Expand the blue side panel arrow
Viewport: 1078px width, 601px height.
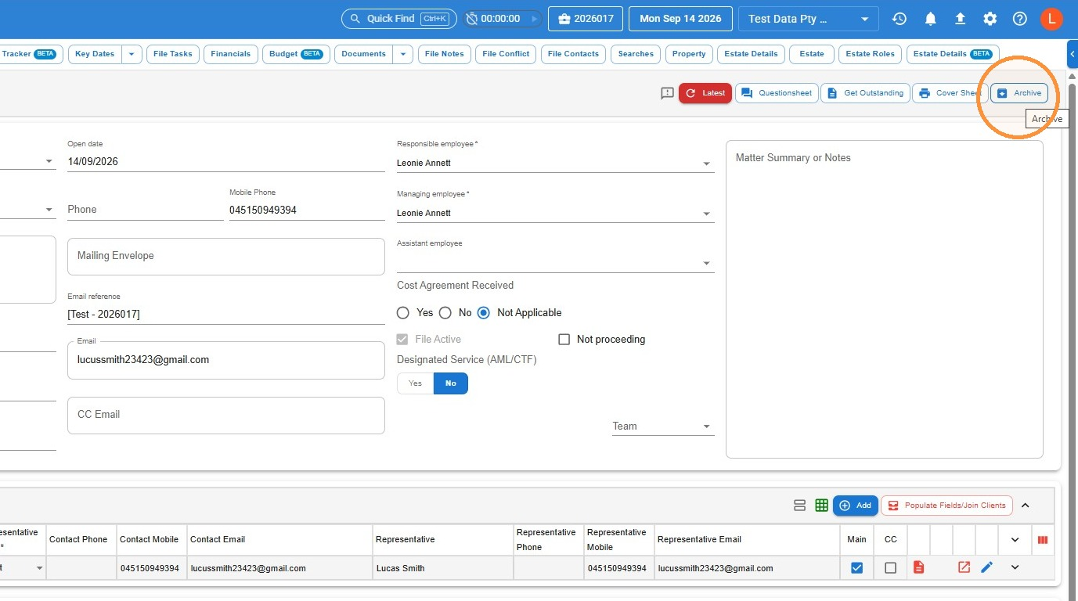(1073, 54)
